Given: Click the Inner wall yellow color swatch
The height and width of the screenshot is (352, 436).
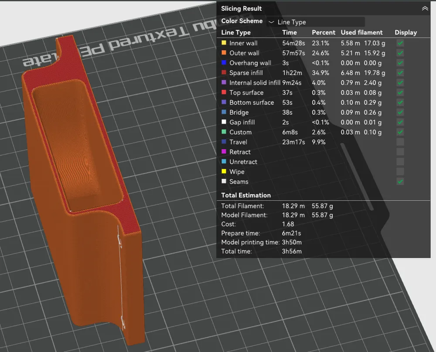Looking at the screenshot, I should (x=224, y=43).
